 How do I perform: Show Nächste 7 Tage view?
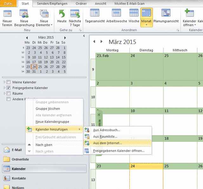point(75,14)
